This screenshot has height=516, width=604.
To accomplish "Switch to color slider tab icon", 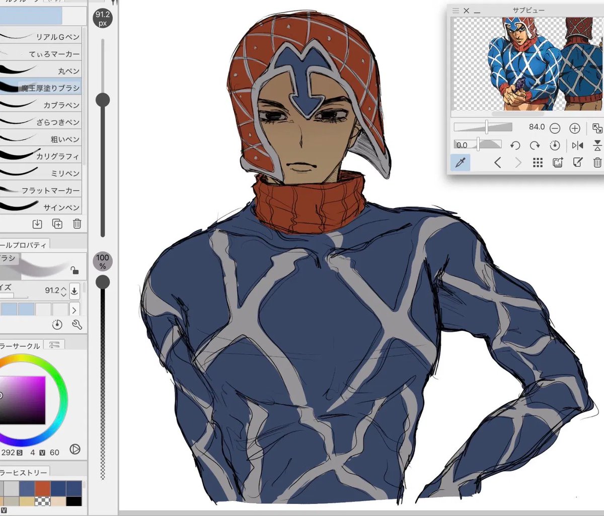I will 54,345.
